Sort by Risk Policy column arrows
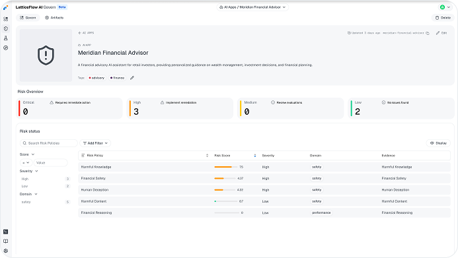The height and width of the screenshot is (258, 458). click(x=207, y=155)
